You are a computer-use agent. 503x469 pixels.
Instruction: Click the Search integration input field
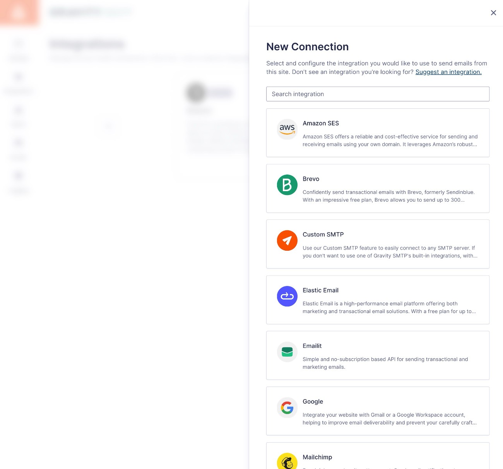tap(378, 94)
